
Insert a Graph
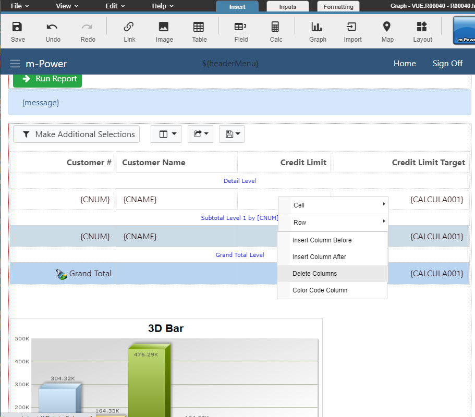[x=318, y=32]
